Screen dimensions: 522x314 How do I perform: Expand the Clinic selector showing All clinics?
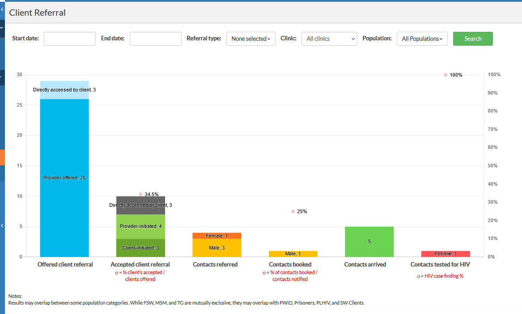pos(329,39)
